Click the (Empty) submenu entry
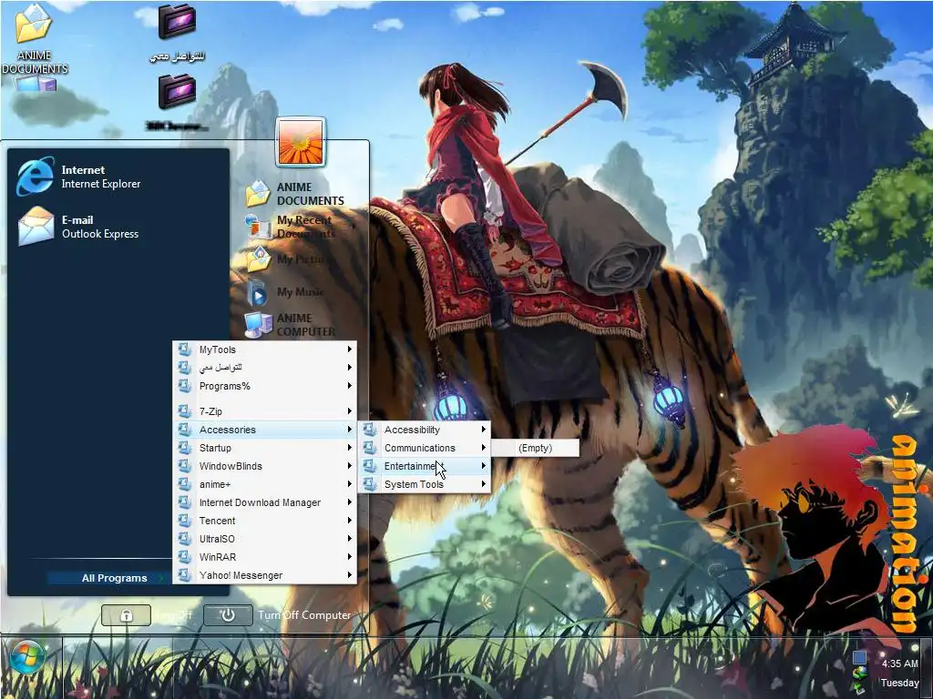The height and width of the screenshot is (699, 933). pos(535,448)
